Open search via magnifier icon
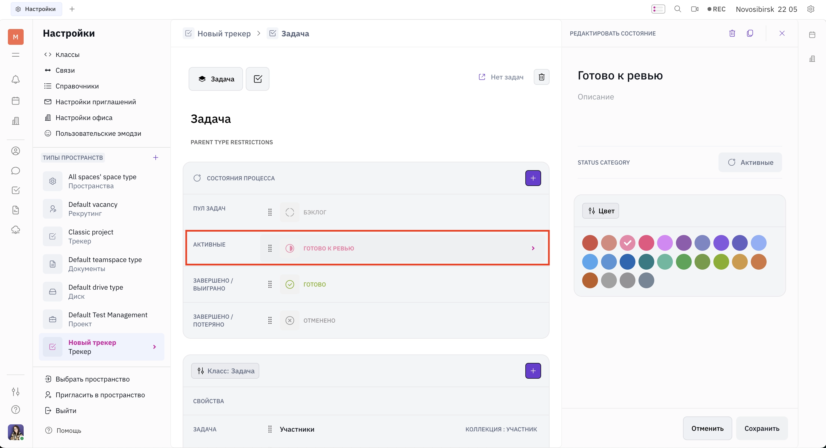This screenshot has height=448, width=826. pos(678,9)
